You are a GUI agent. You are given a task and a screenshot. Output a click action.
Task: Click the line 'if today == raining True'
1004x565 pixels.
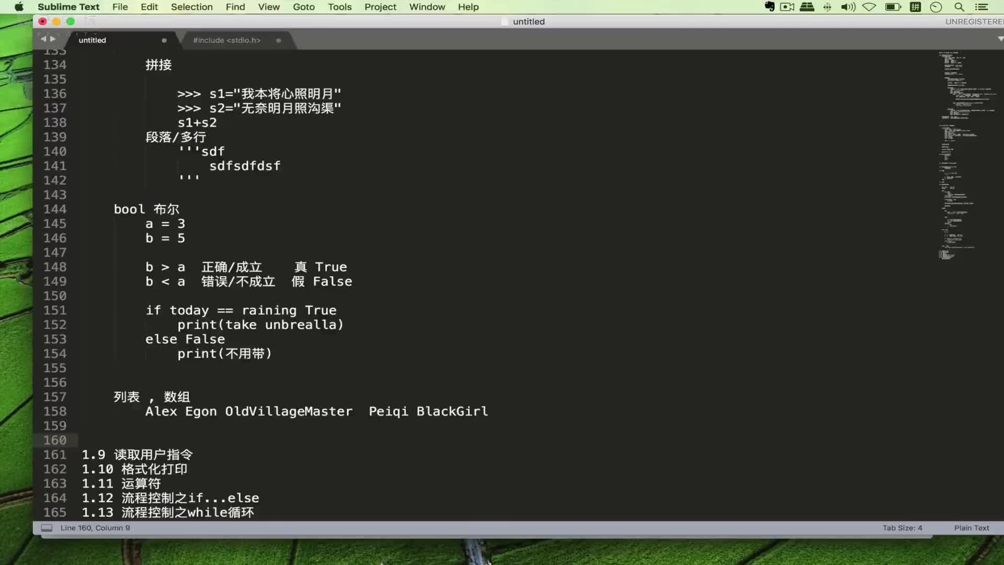(241, 310)
